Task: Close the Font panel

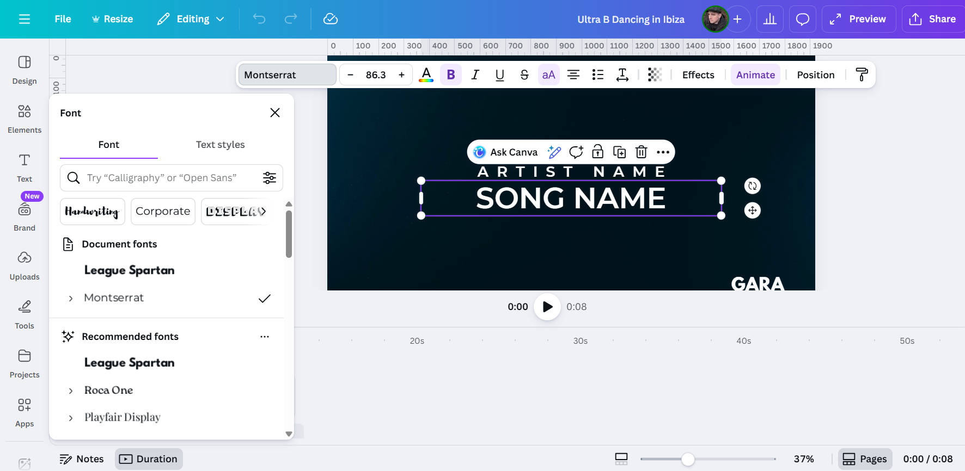Action: (275, 113)
